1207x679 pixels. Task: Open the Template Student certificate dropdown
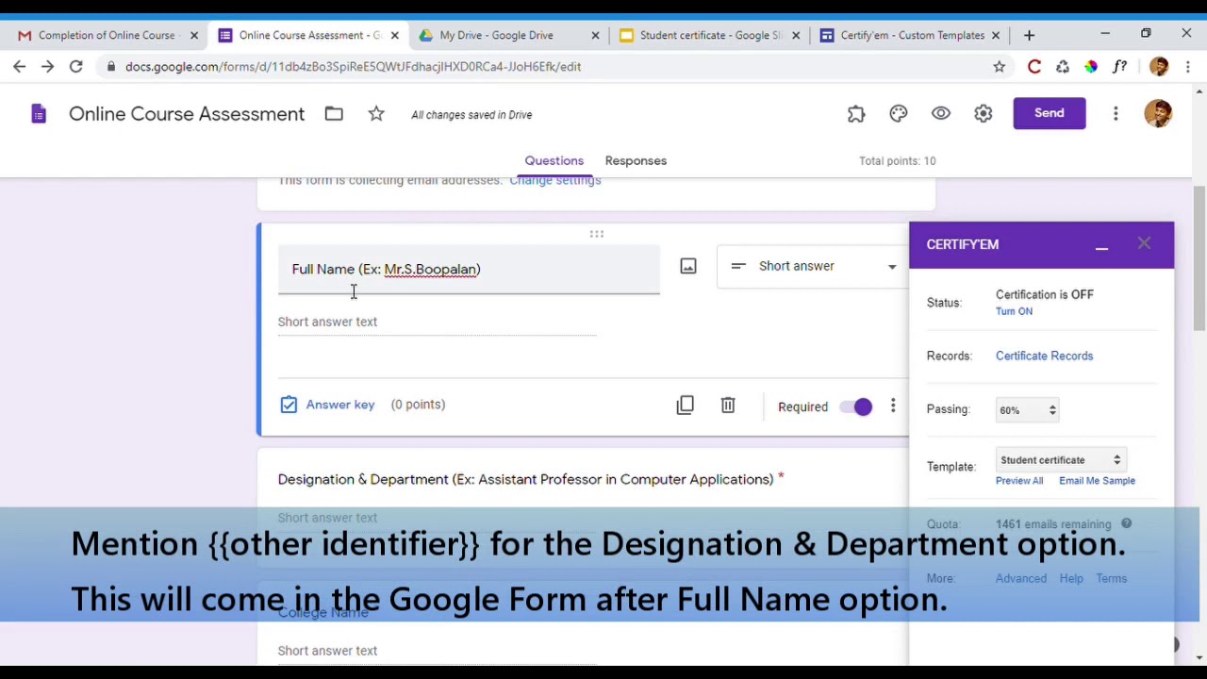(1060, 460)
